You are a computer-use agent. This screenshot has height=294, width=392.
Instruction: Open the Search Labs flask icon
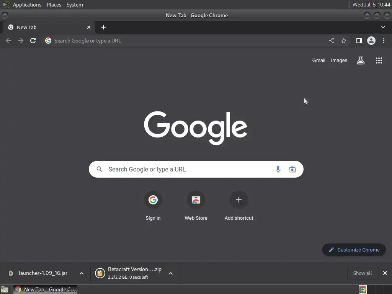(x=361, y=60)
